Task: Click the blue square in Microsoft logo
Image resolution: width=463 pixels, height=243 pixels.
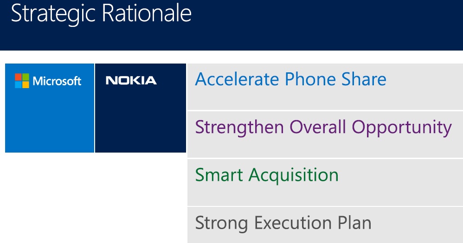Action: click(18, 84)
